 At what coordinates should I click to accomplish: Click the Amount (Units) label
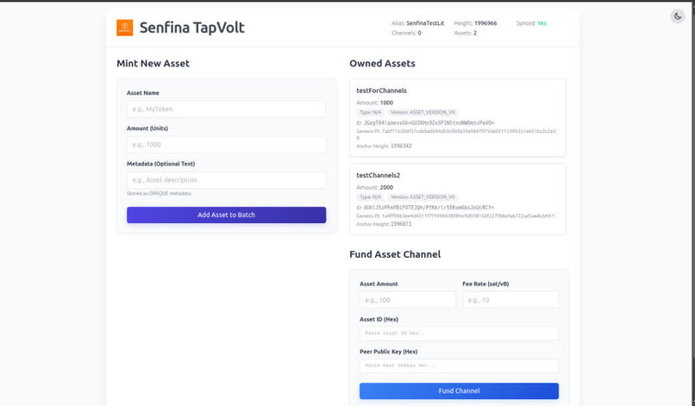point(147,128)
